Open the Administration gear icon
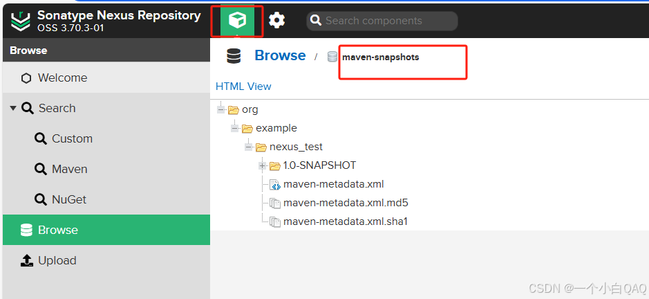Viewport: 649px width, 299px height. pyautogui.click(x=276, y=20)
